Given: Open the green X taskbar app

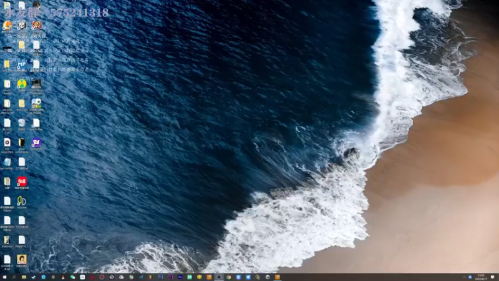Looking at the screenshot, I should tap(190, 277).
